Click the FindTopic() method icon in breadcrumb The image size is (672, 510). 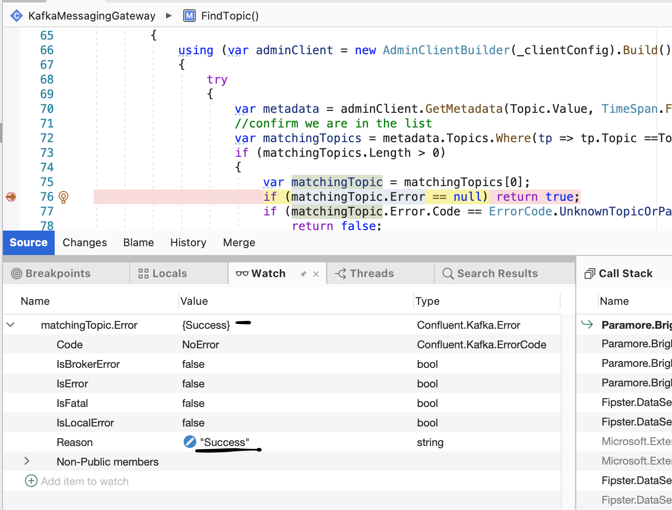click(189, 16)
